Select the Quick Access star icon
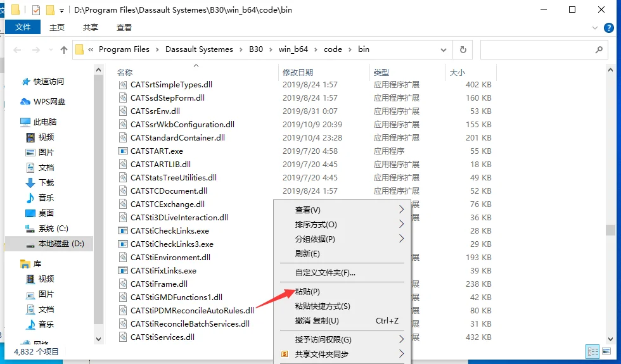 coord(26,82)
